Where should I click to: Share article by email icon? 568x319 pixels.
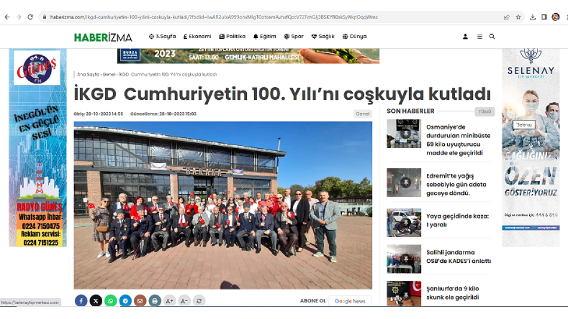[x=140, y=301]
